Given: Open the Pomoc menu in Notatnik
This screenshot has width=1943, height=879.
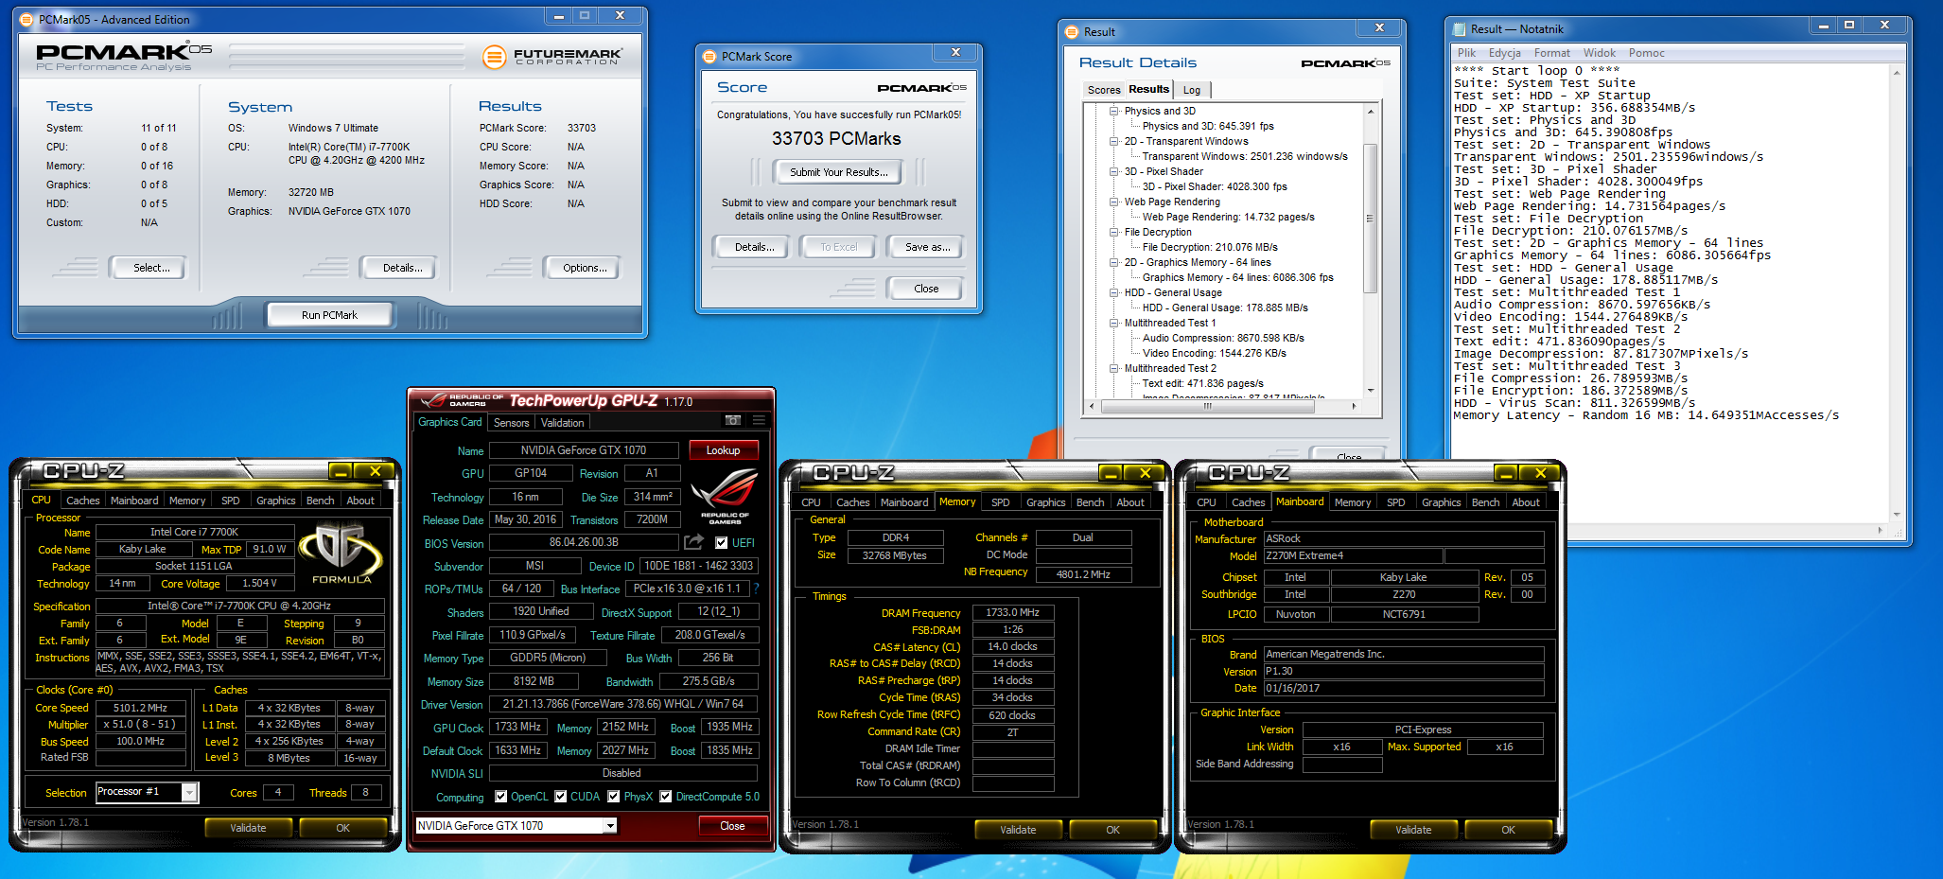Looking at the screenshot, I should point(1646,53).
